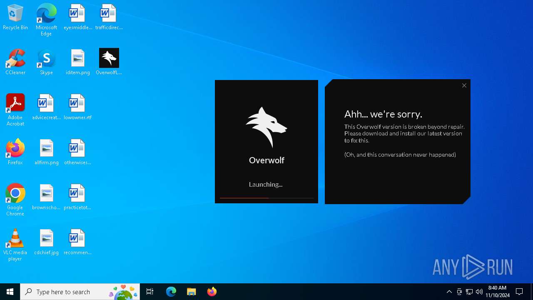
Task: Close the Overwolf error dialog
Action: (x=464, y=85)
